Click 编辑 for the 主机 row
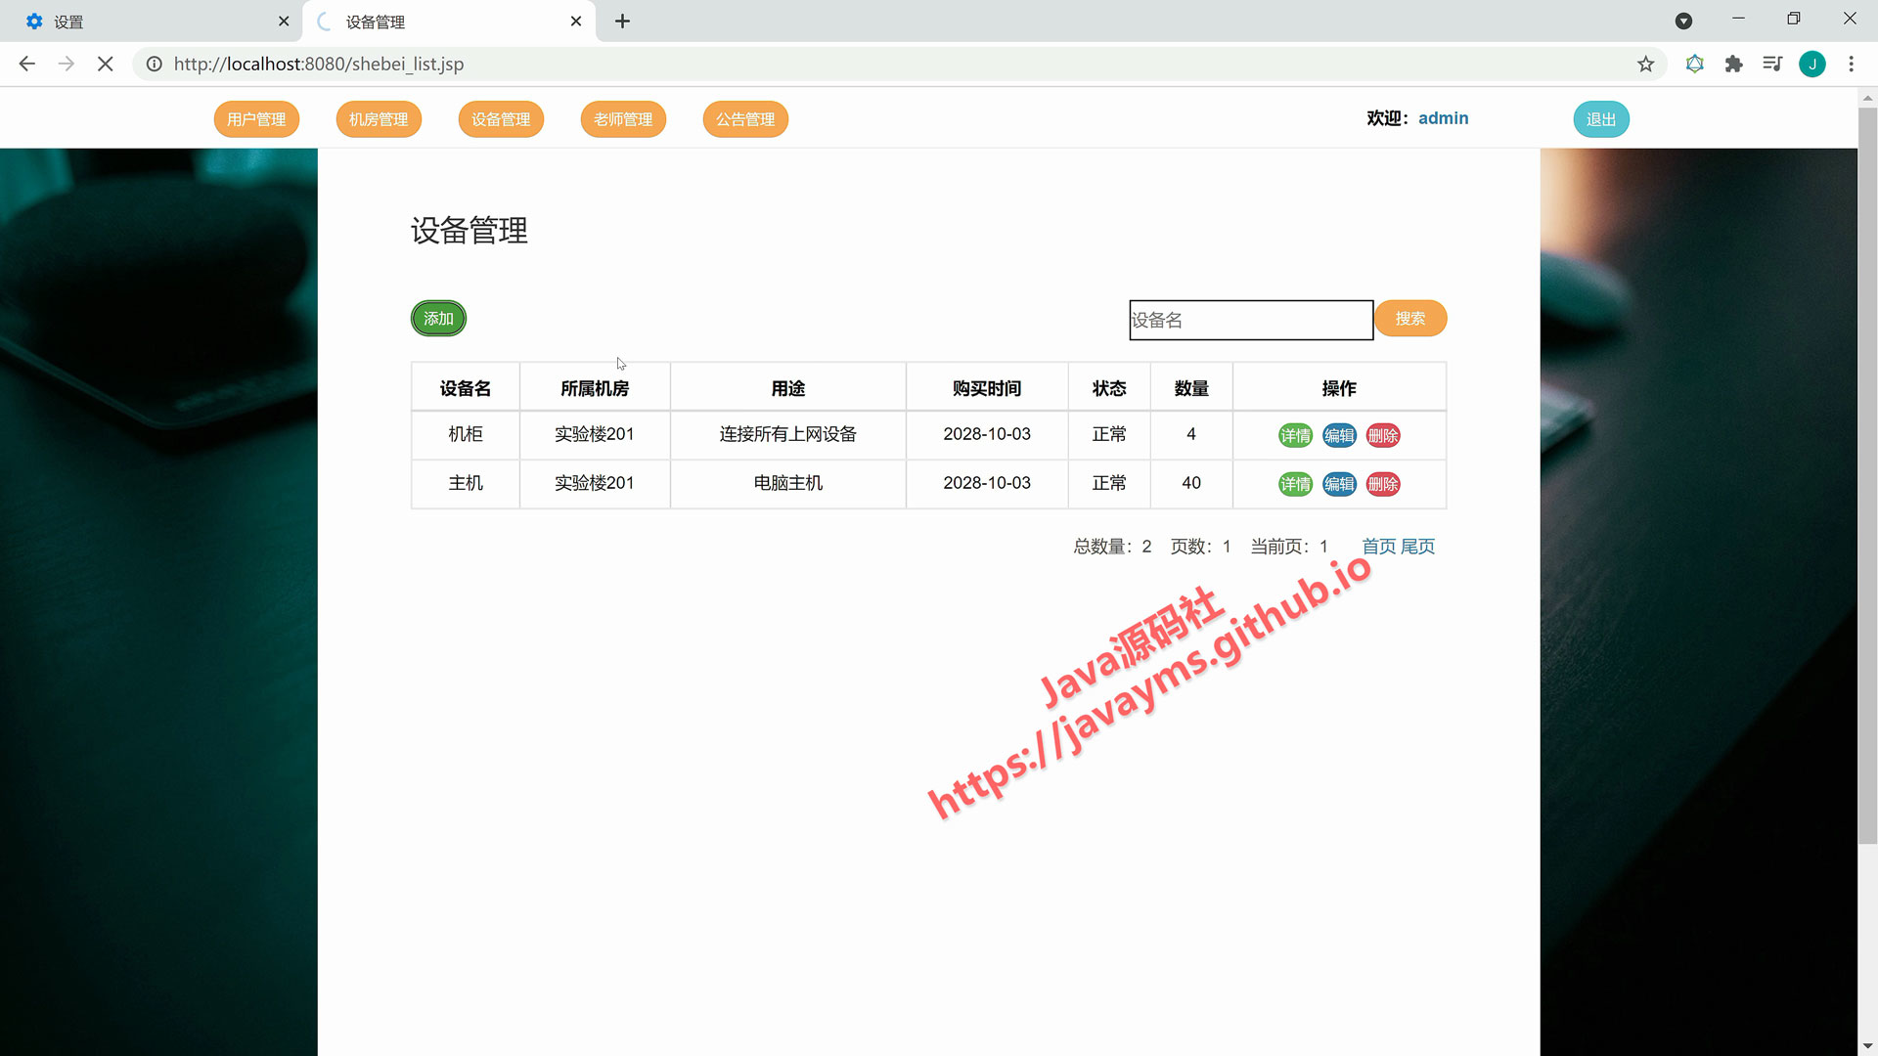Image resolution: width=1878 pixels, height=1056 pixels. 1339,485
